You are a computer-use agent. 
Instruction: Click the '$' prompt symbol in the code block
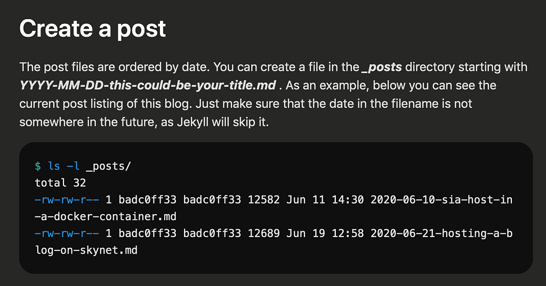(x=38, y=166)
